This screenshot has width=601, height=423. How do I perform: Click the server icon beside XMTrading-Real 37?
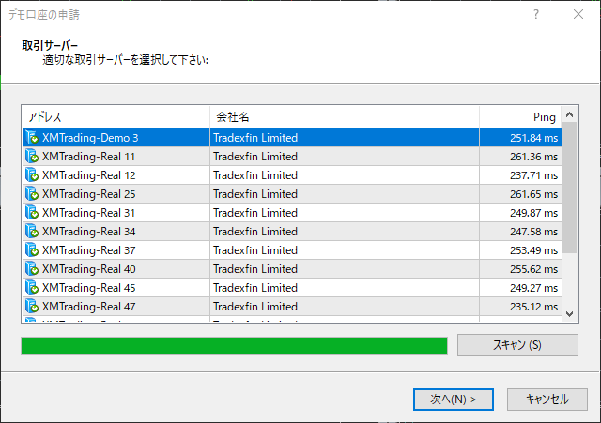tap(32, 250)
